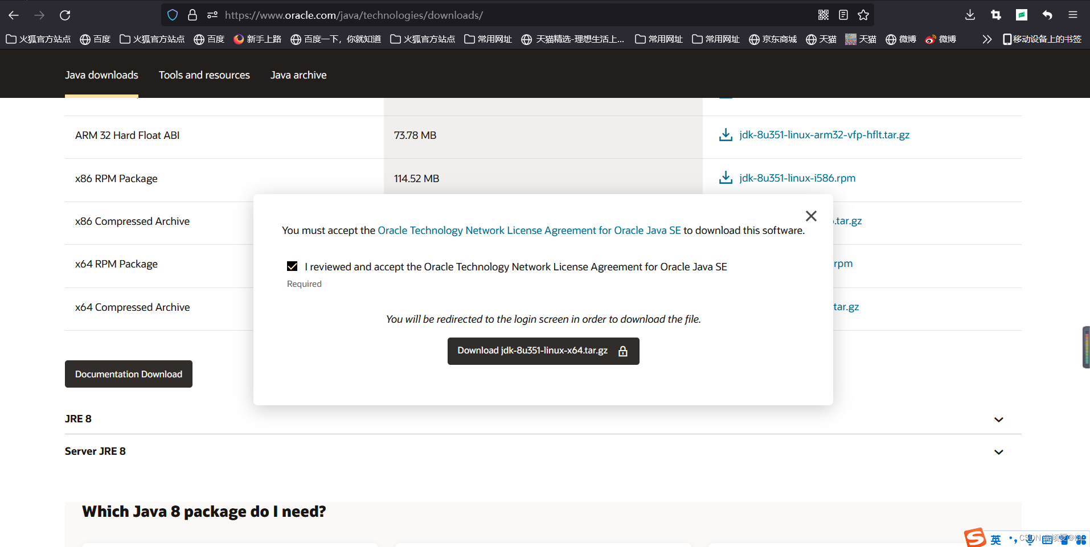Reload the current Oracle page
1090x547 pixels.
(65, 15)
